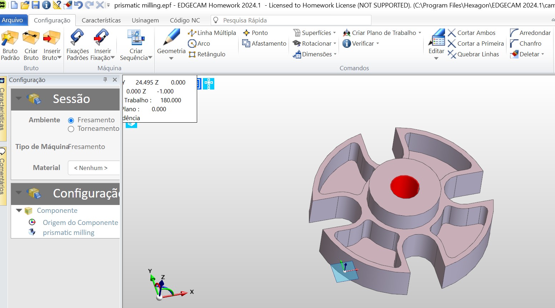Click the Save icon in quick access toolbar

pyautogui.click(x=36, y=5)
